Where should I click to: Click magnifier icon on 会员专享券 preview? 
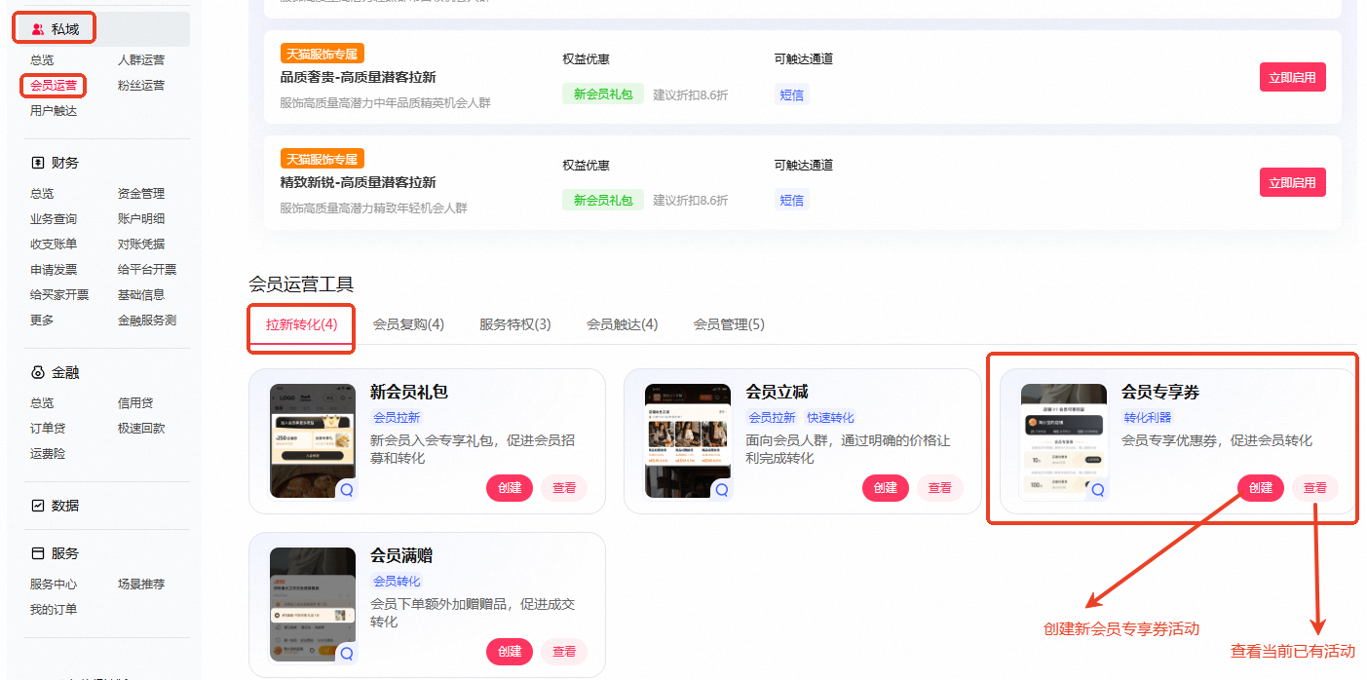[1098, 490]
